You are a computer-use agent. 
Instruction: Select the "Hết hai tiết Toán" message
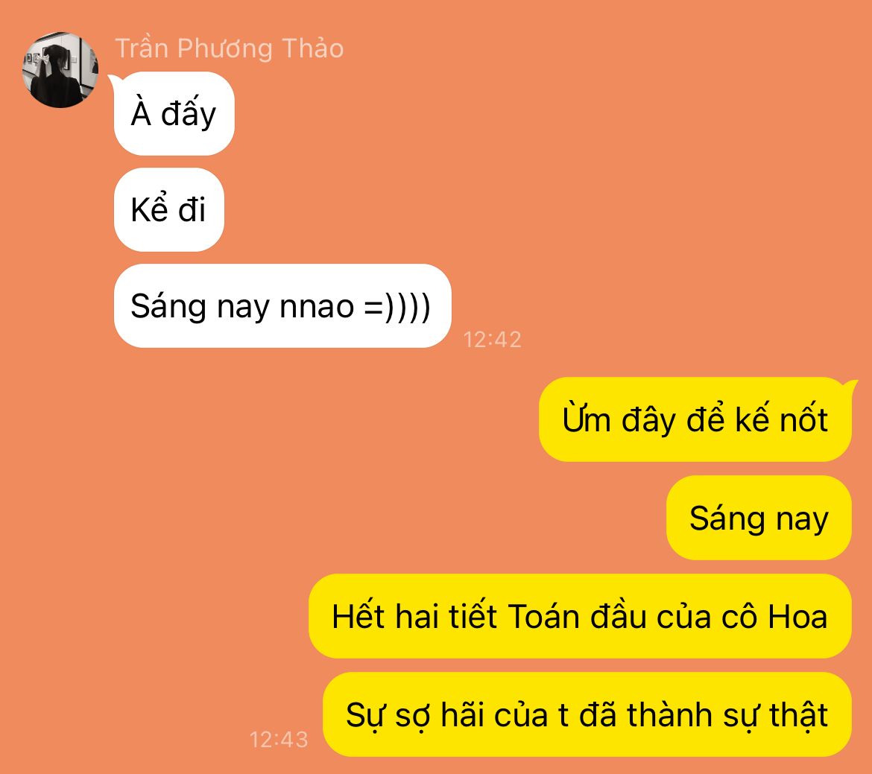[x=580, y=616]
